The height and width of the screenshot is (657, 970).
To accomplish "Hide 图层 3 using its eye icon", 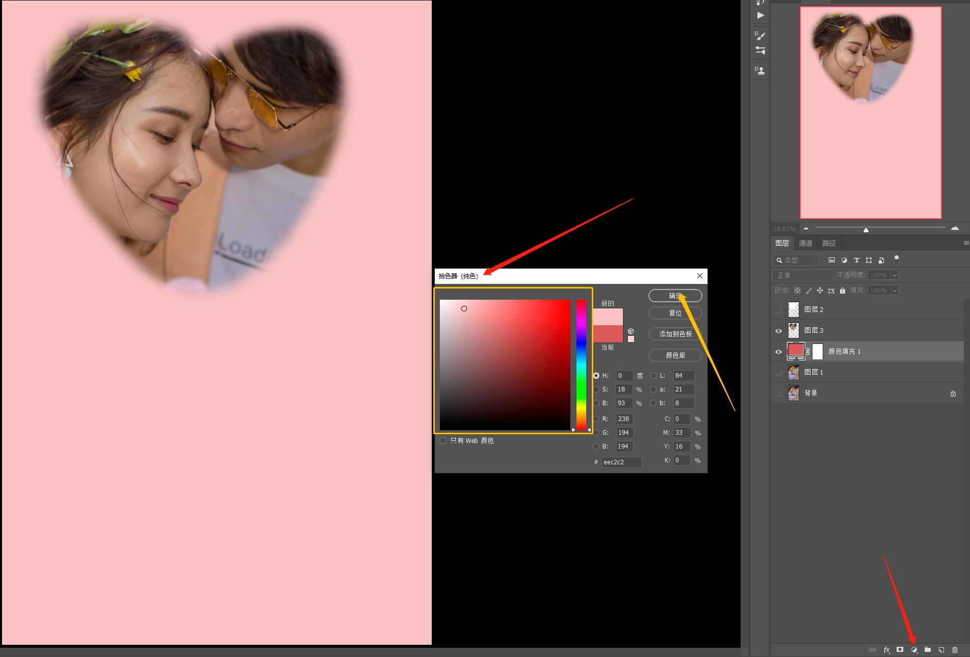I will tap(778, 331).
